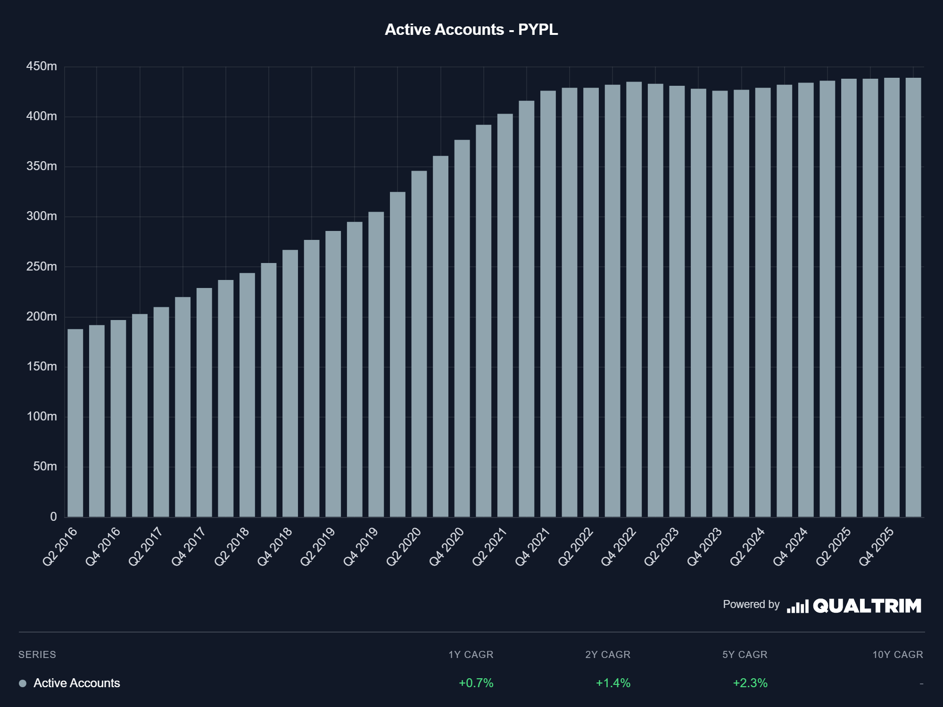943x707 pixels.
Task: Click the 'Q2 2016' x-axis label
Action: [60, 547]
